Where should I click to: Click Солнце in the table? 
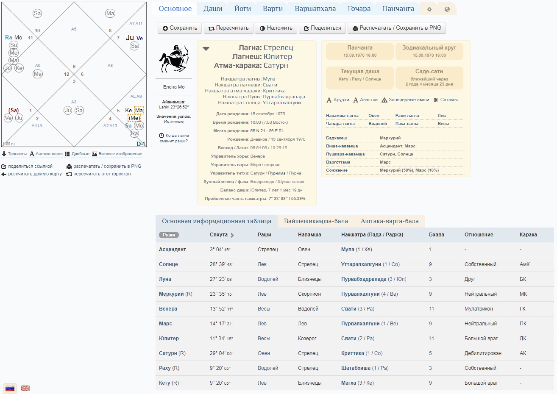click(x=168, y=264)
